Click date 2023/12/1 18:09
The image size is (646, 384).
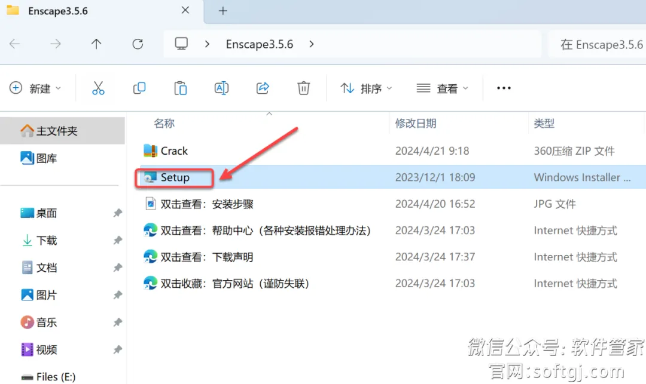pos(435,177)
